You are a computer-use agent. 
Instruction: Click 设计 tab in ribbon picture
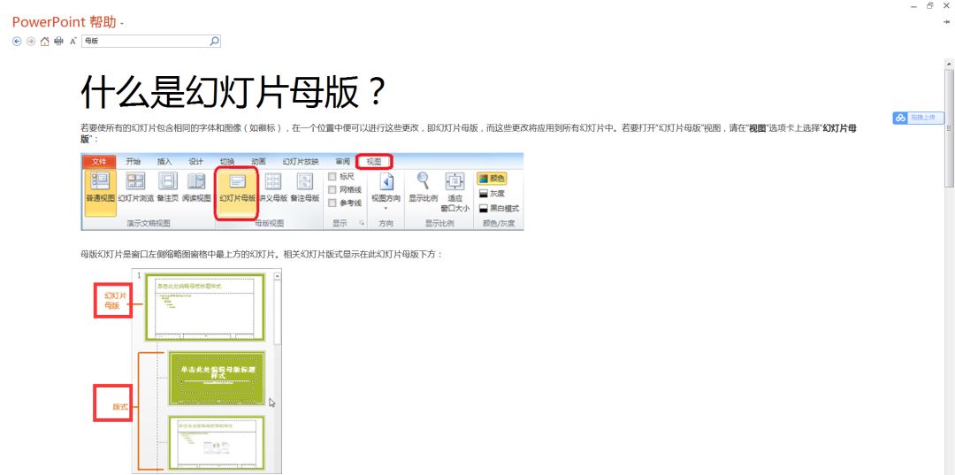(x=195, y=161)
